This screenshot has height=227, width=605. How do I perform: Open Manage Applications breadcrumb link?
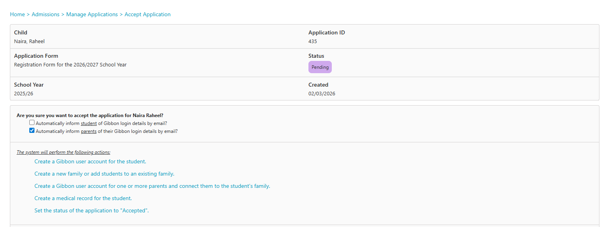[x=92, y=14]
